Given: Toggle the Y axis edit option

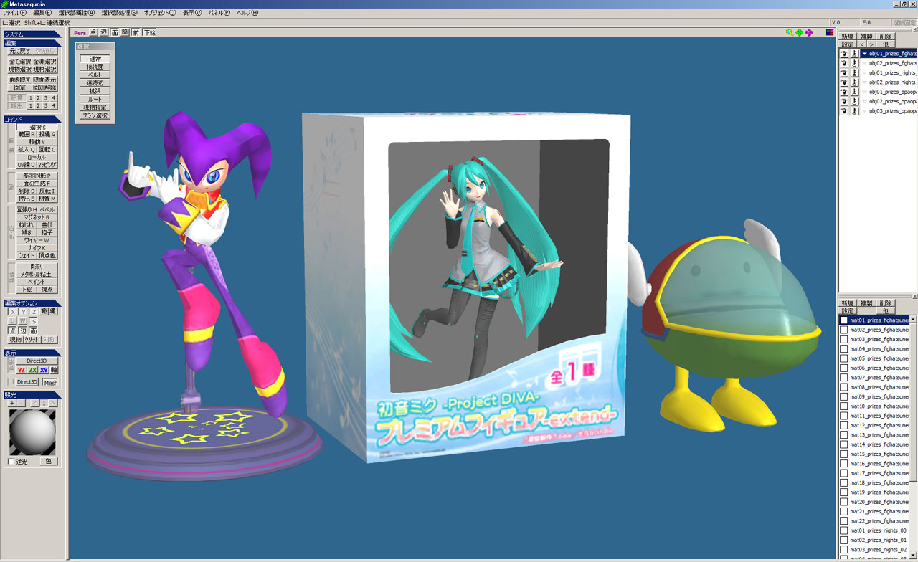Looking at the screenshot, I should click(23, 312).
